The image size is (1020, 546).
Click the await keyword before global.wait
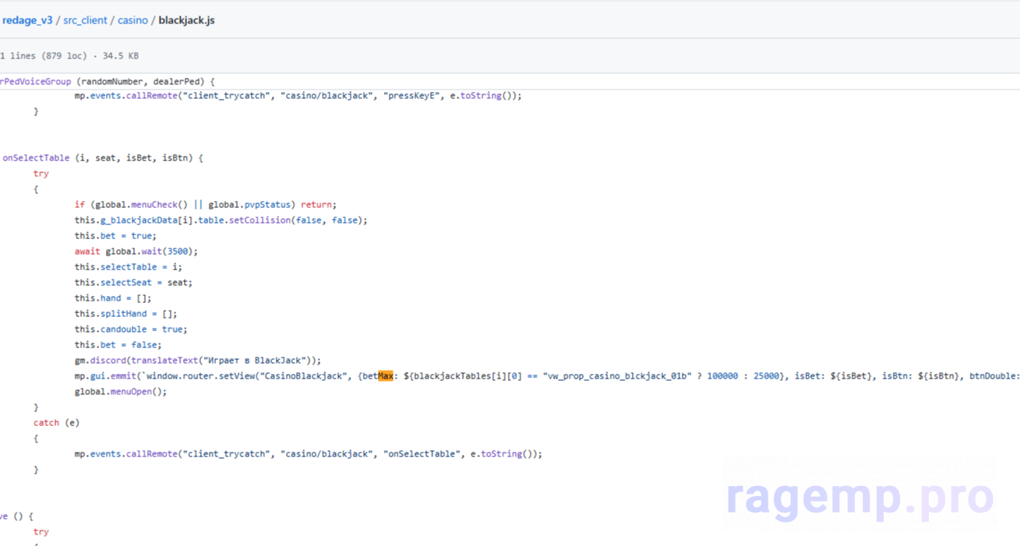[x=87, y=252]
